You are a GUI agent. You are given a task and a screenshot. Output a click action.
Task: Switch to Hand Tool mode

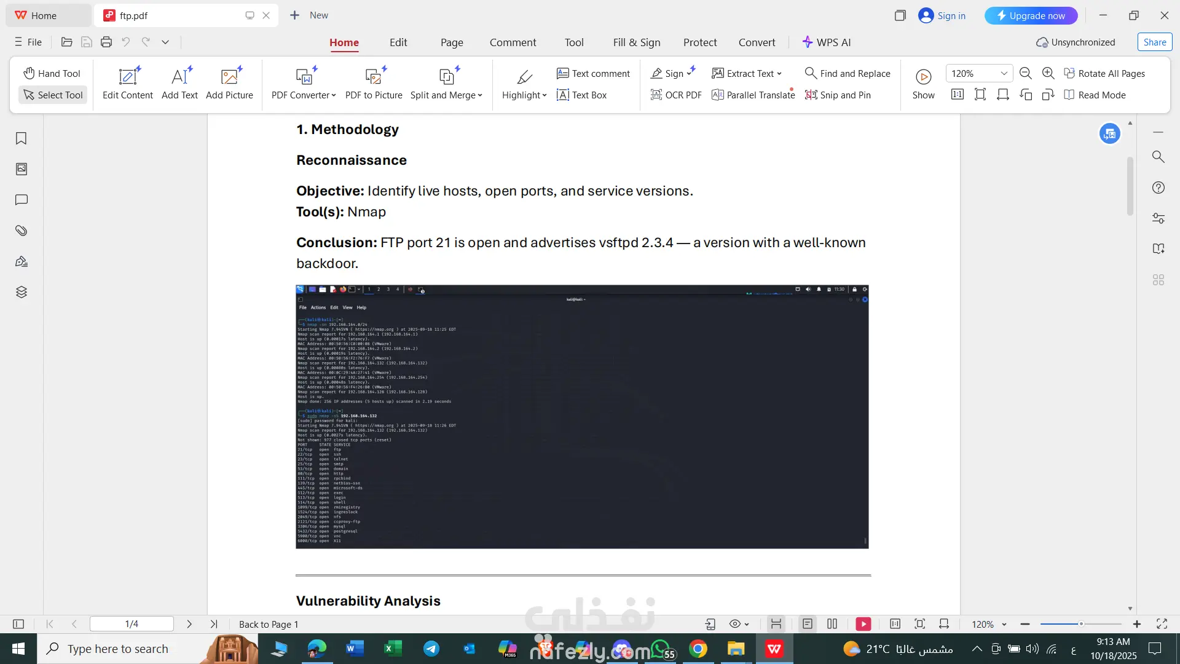(52, 73)
